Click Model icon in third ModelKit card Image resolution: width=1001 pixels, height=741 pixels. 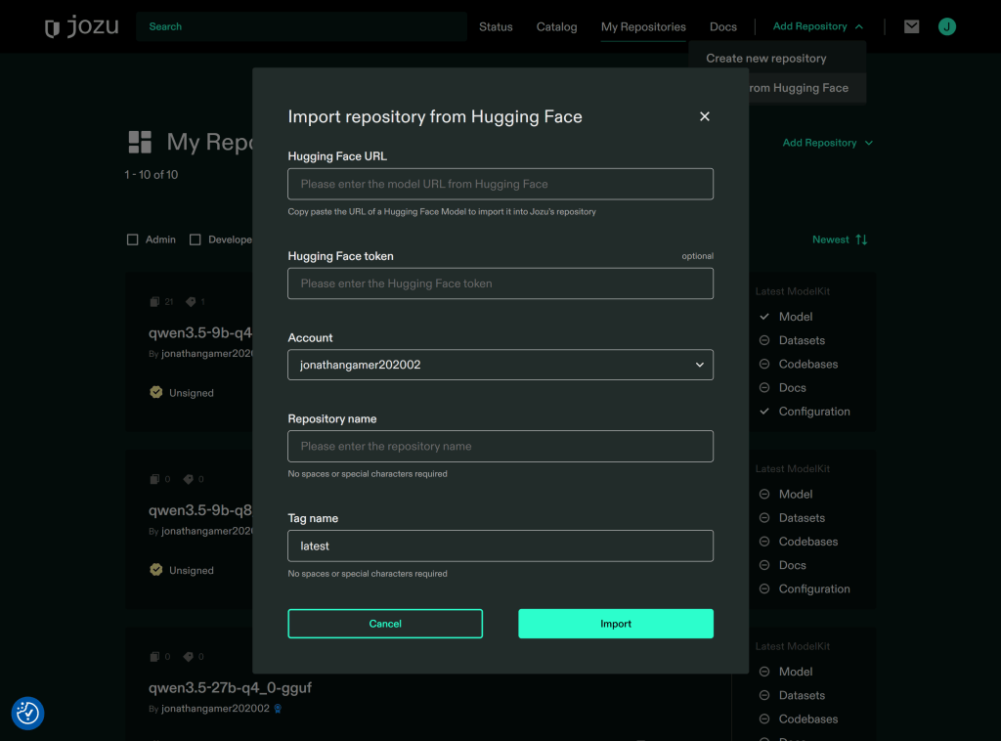(764, 672)
